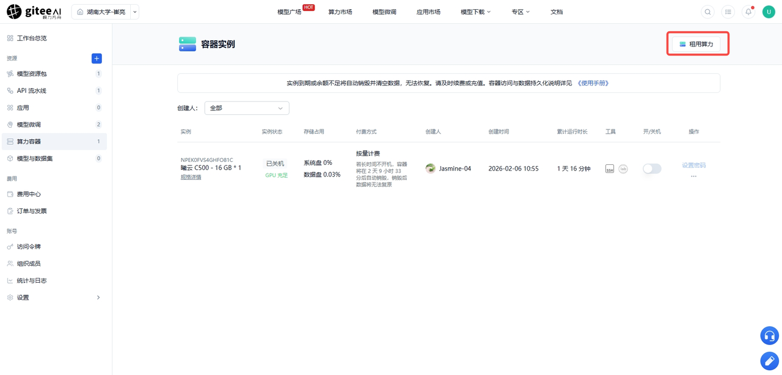The width and height of the screenshot is (782, 375).
Task: Open the 创建人 全部 dropdown
Action: (x=247, y=108)
